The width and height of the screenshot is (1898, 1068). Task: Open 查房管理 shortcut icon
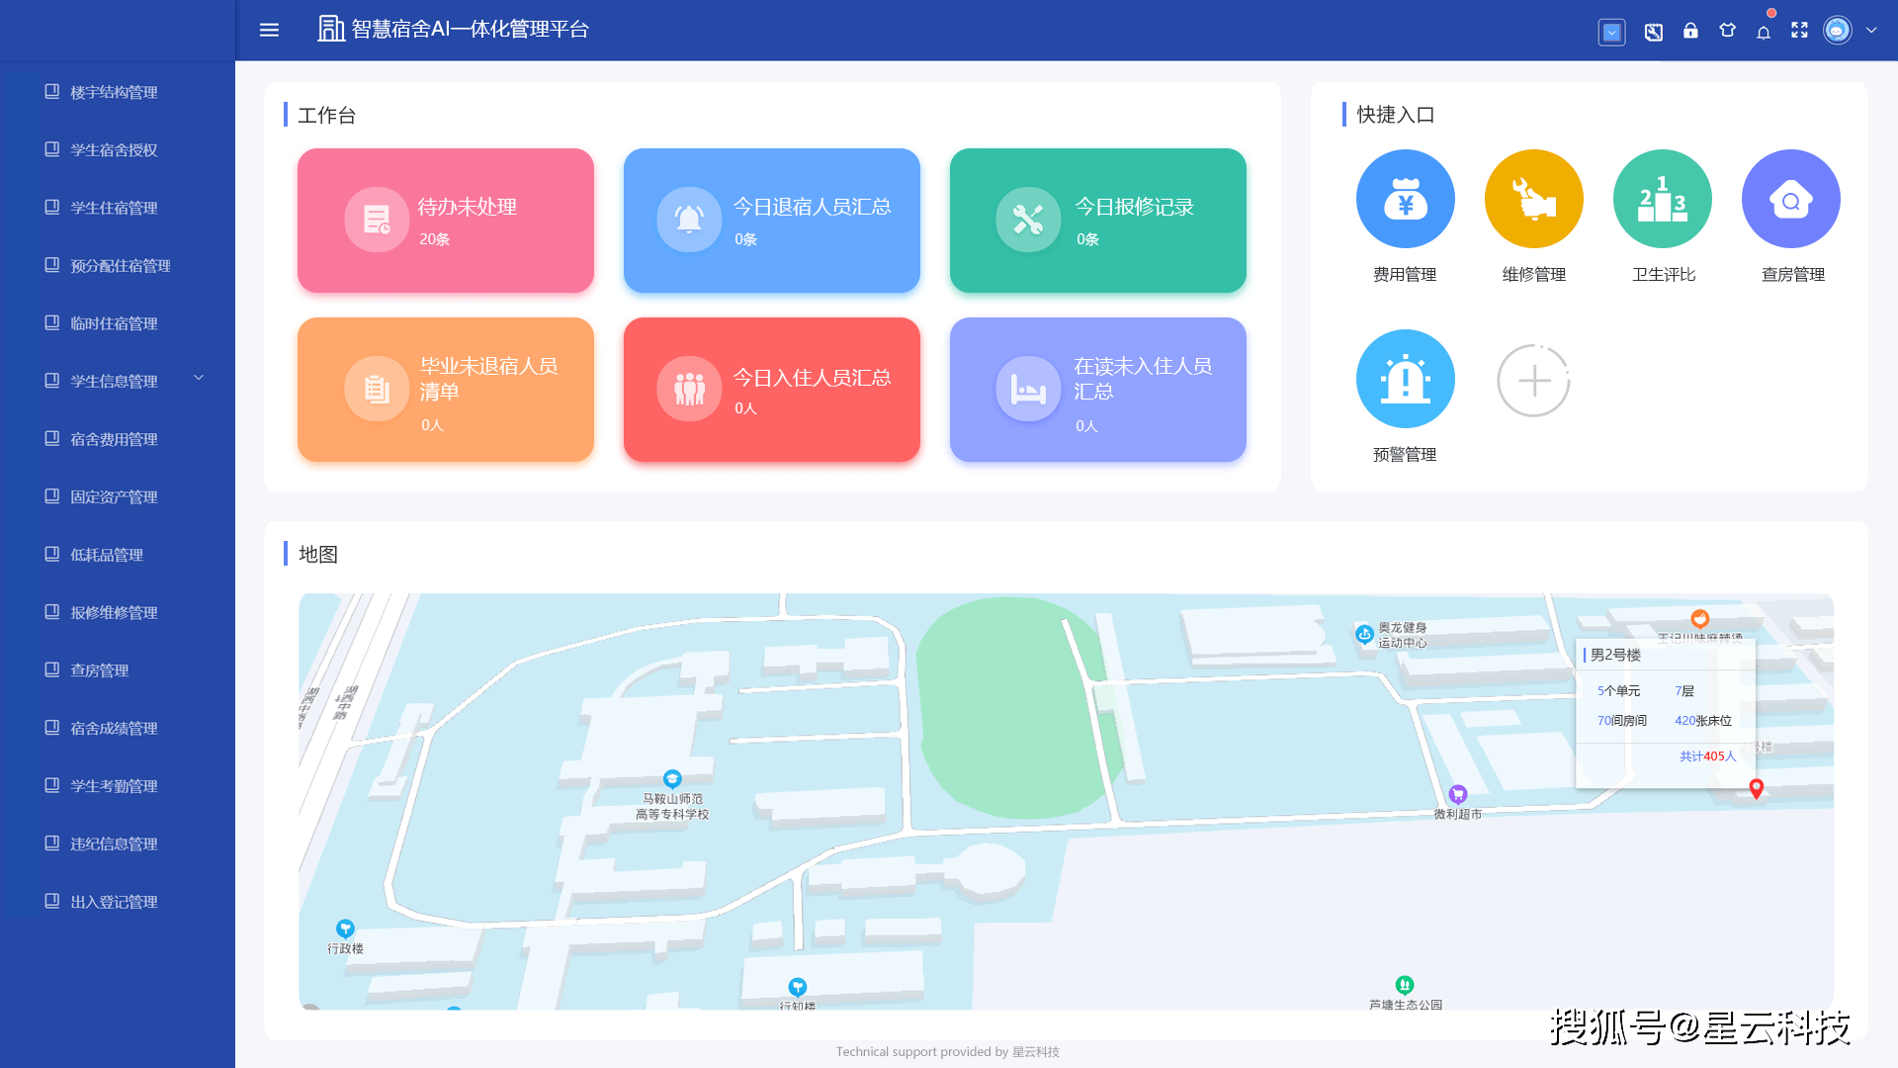click(x=1790, y=199)
